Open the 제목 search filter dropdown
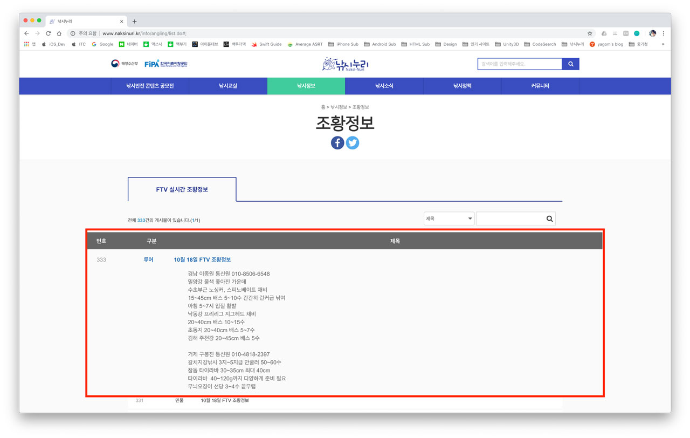This screenshot has width=690, height=438. (x=448, y=218)
